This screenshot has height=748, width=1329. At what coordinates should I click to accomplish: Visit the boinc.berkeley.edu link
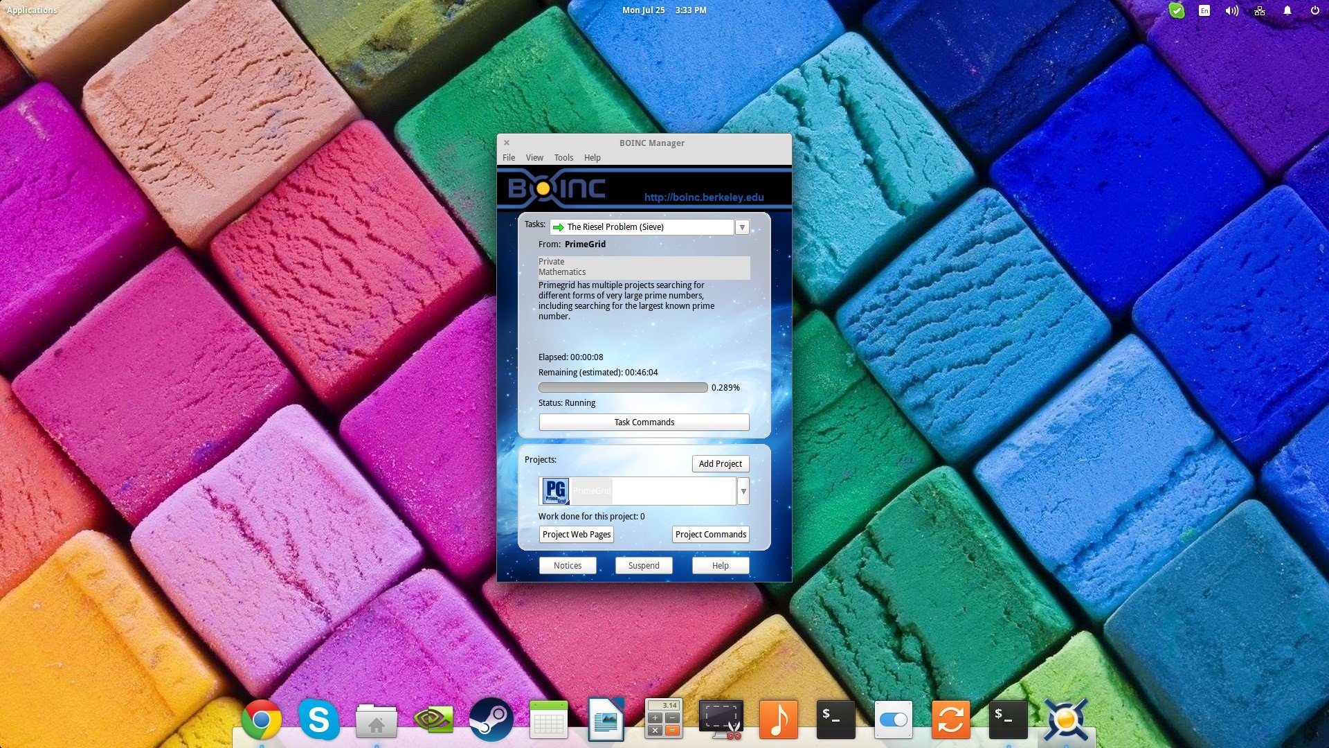click(704, 197)
